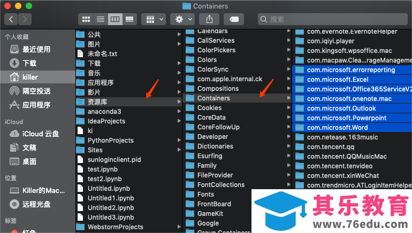This screenshot has height=233, width=412.
Task: Select the Untitled3.ipynb file
Action: pyautogui.click(x=129, y=218)
